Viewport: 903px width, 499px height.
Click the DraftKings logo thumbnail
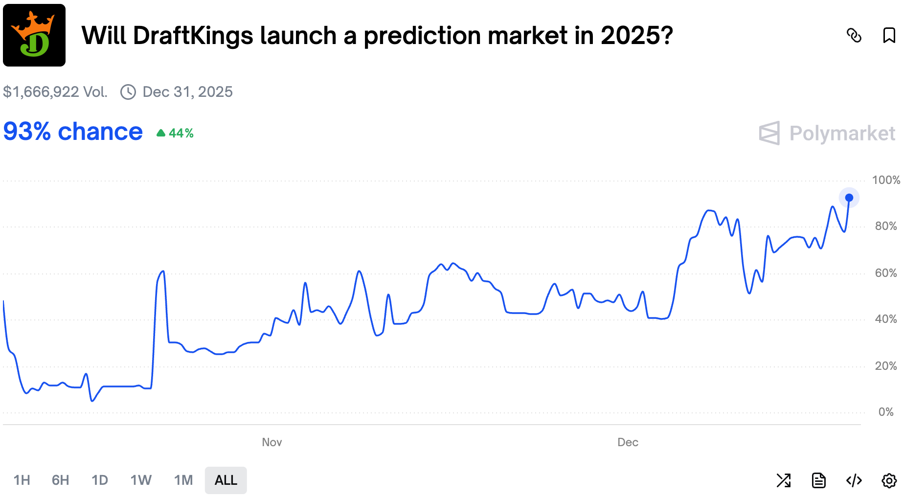[34, 35]
